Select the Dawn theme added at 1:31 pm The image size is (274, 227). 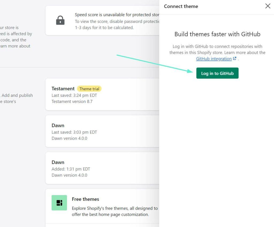(58, 162)
